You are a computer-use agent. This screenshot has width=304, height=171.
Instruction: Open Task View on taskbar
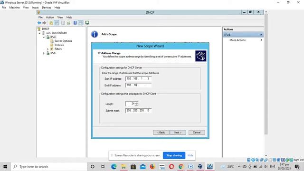click(103, 167)
